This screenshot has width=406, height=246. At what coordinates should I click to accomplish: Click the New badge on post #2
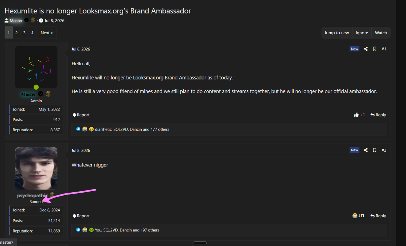click(354, 150)
